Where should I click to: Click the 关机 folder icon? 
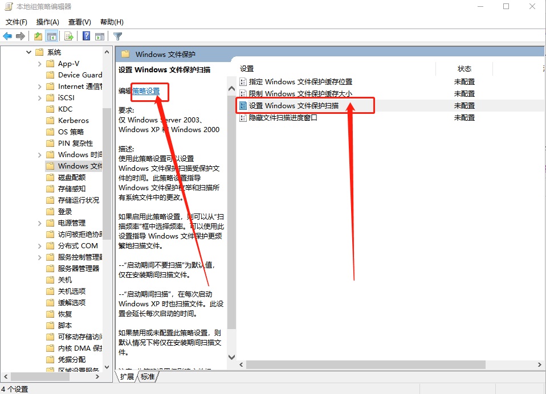click(x=51, y=280)
